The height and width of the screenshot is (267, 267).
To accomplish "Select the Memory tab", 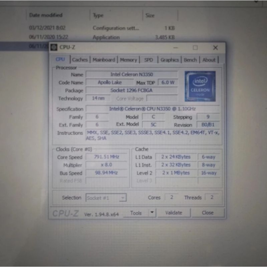I will (x=128, y=60).
